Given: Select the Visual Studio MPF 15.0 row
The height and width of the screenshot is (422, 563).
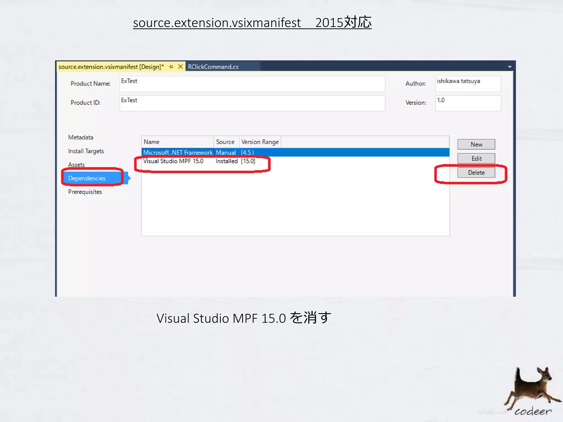Looking at the screenshot, I should 295,161.
